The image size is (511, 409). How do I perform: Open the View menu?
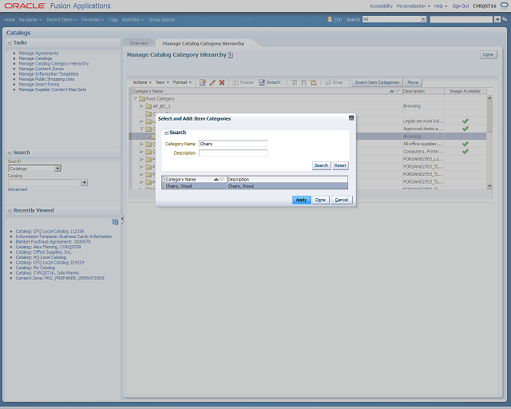coord(162,82)
